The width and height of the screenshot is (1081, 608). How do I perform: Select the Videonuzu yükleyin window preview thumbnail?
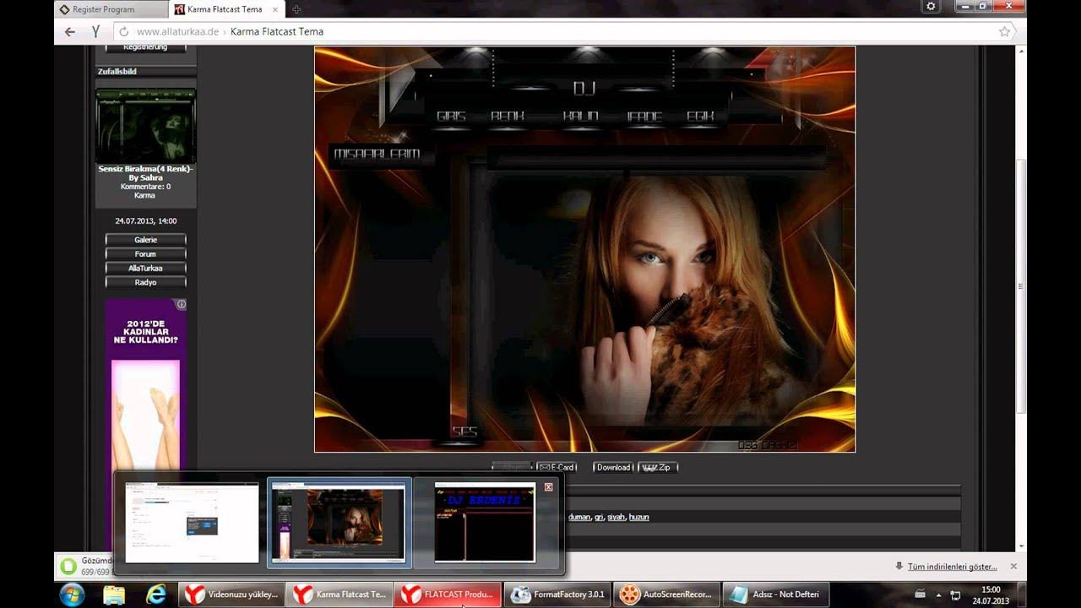(x=192, y=523)
